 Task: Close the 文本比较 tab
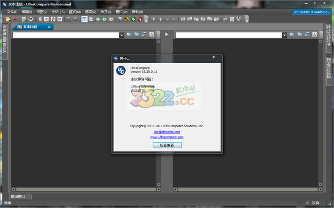(49, 27)
